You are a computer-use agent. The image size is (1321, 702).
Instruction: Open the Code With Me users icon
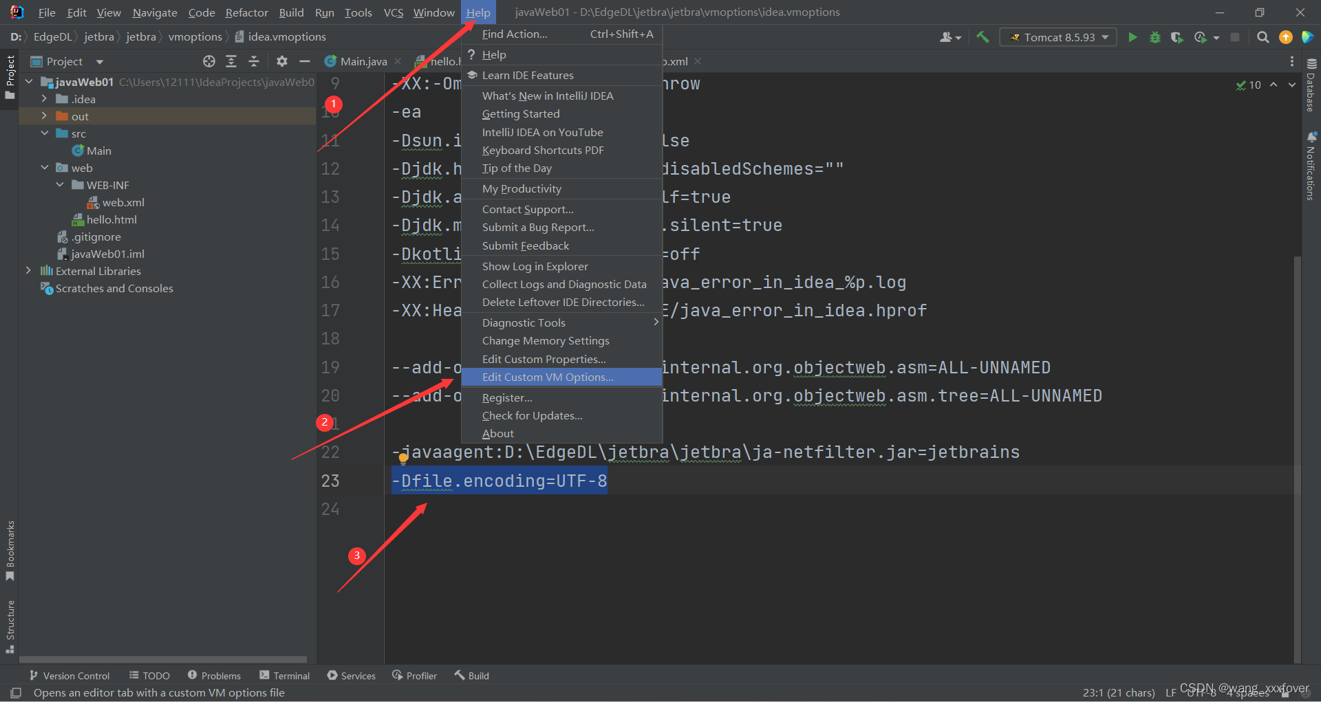tap(950, 37)
